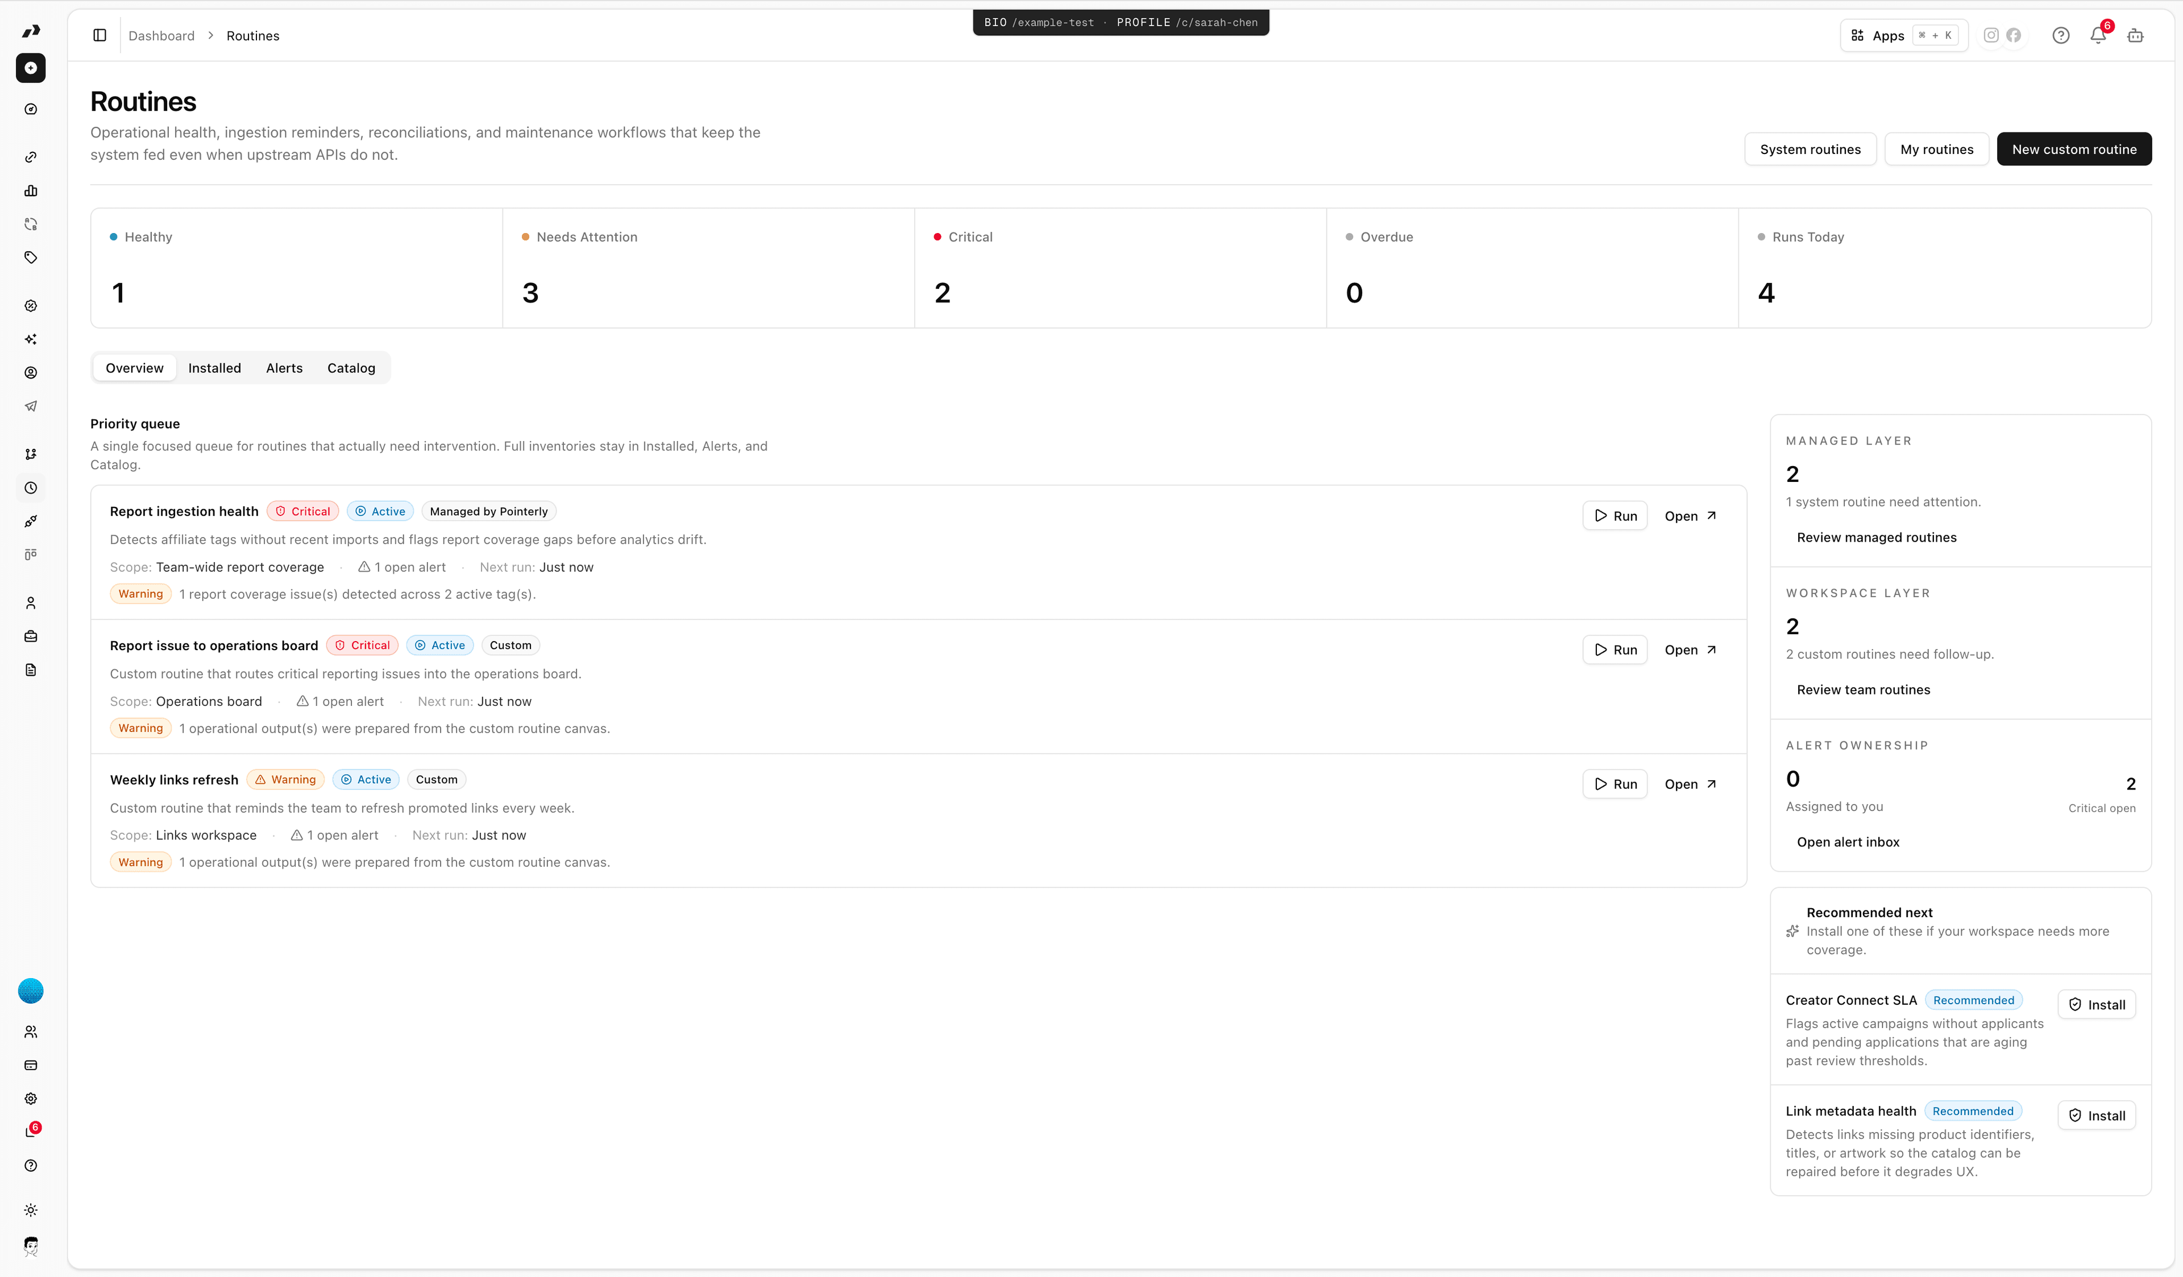Click the Runs Today stat card
2183x1277 pixels.
pos(1945,268)
